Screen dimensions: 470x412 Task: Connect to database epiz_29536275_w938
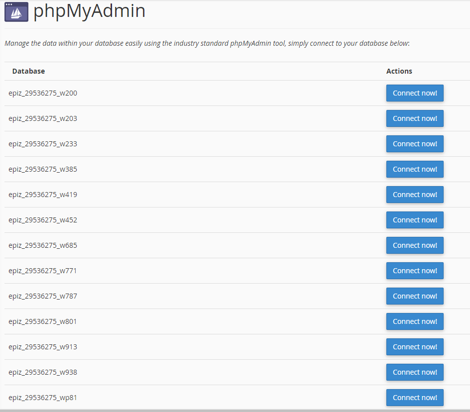(x=414, y=372)
